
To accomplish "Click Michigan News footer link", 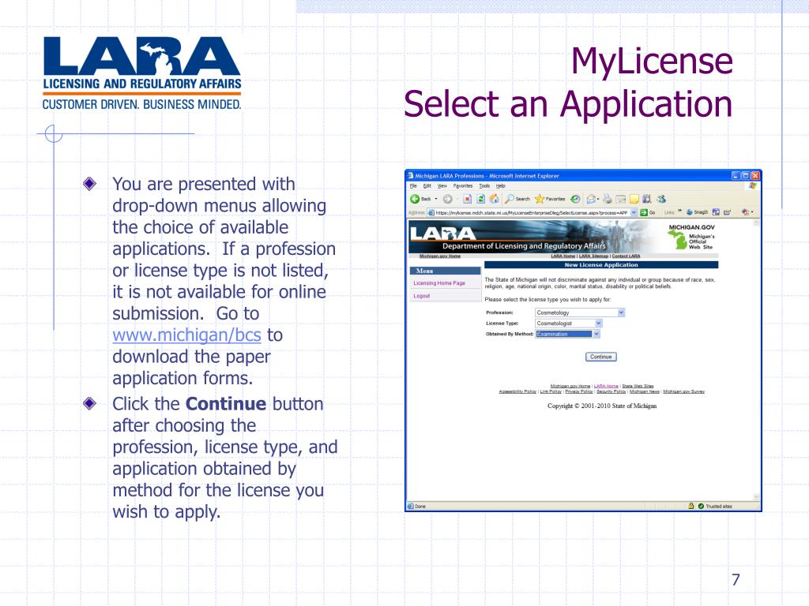I will point(645,391).
